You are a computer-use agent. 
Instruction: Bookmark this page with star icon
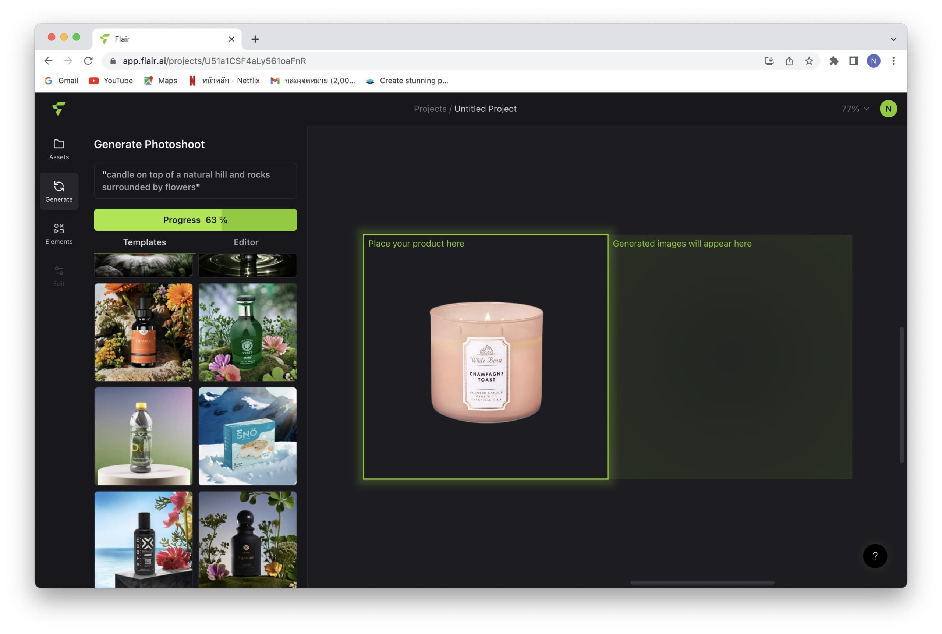[808, 61]
